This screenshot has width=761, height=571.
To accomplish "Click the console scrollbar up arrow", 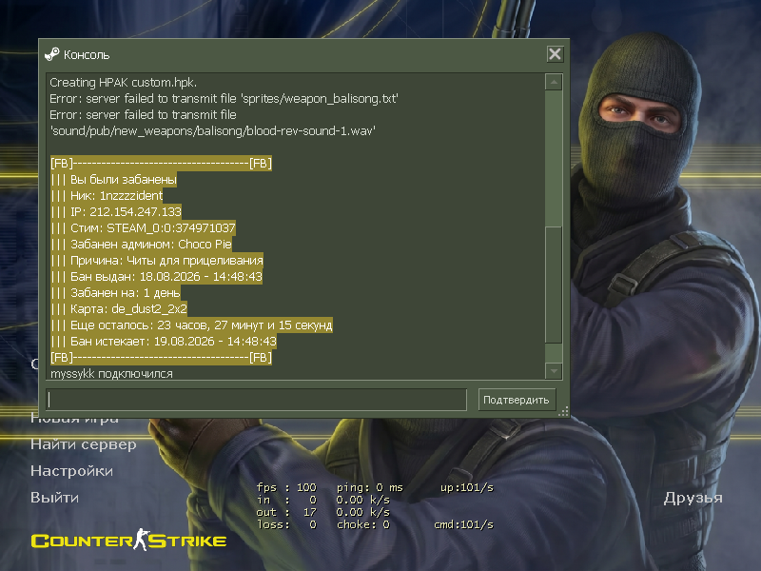I will [x=554, y=82].
